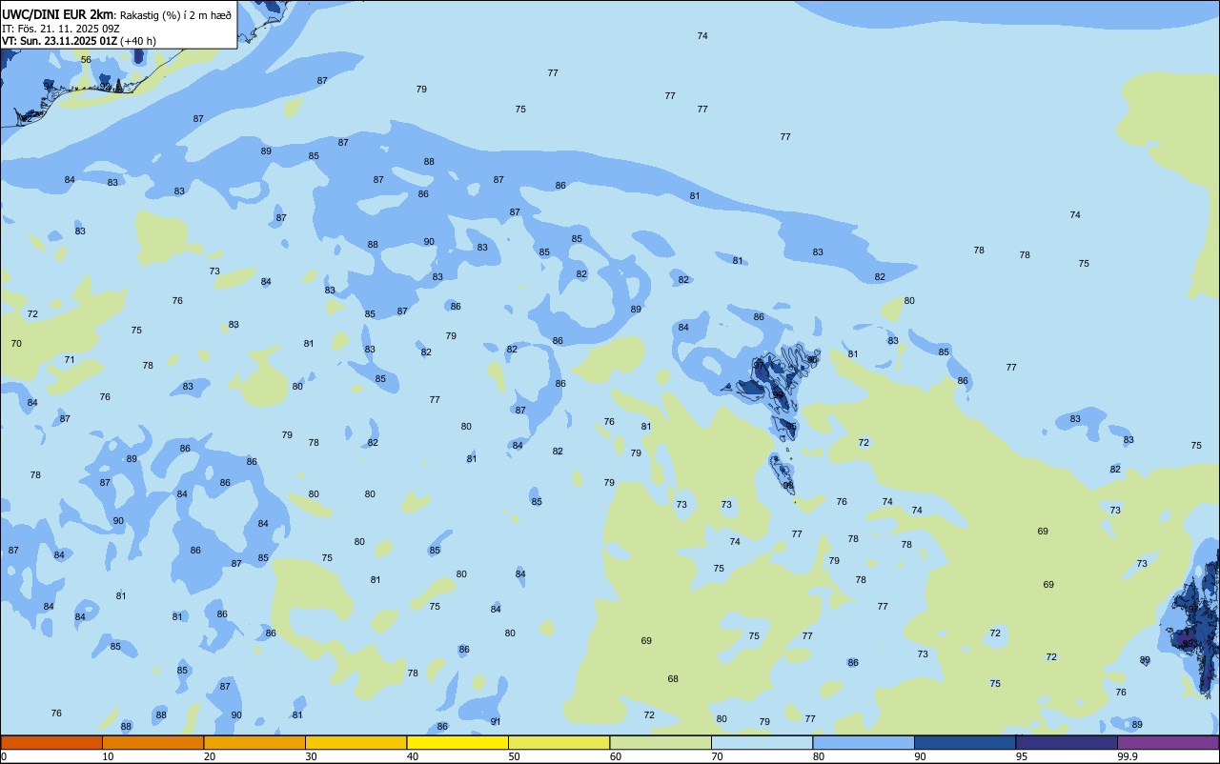Click the legend tick label '10'

pos(108,756)
